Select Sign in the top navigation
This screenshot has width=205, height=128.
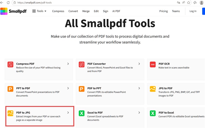[106, 11]
